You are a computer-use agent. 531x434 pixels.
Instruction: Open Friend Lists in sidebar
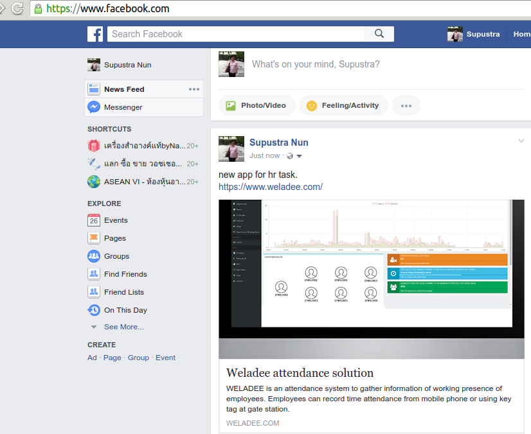(x=124, y=292)
